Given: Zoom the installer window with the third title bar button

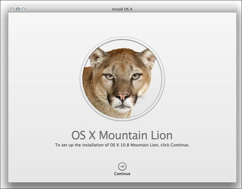Looking at the screenshot, I should tap(24, 9).
